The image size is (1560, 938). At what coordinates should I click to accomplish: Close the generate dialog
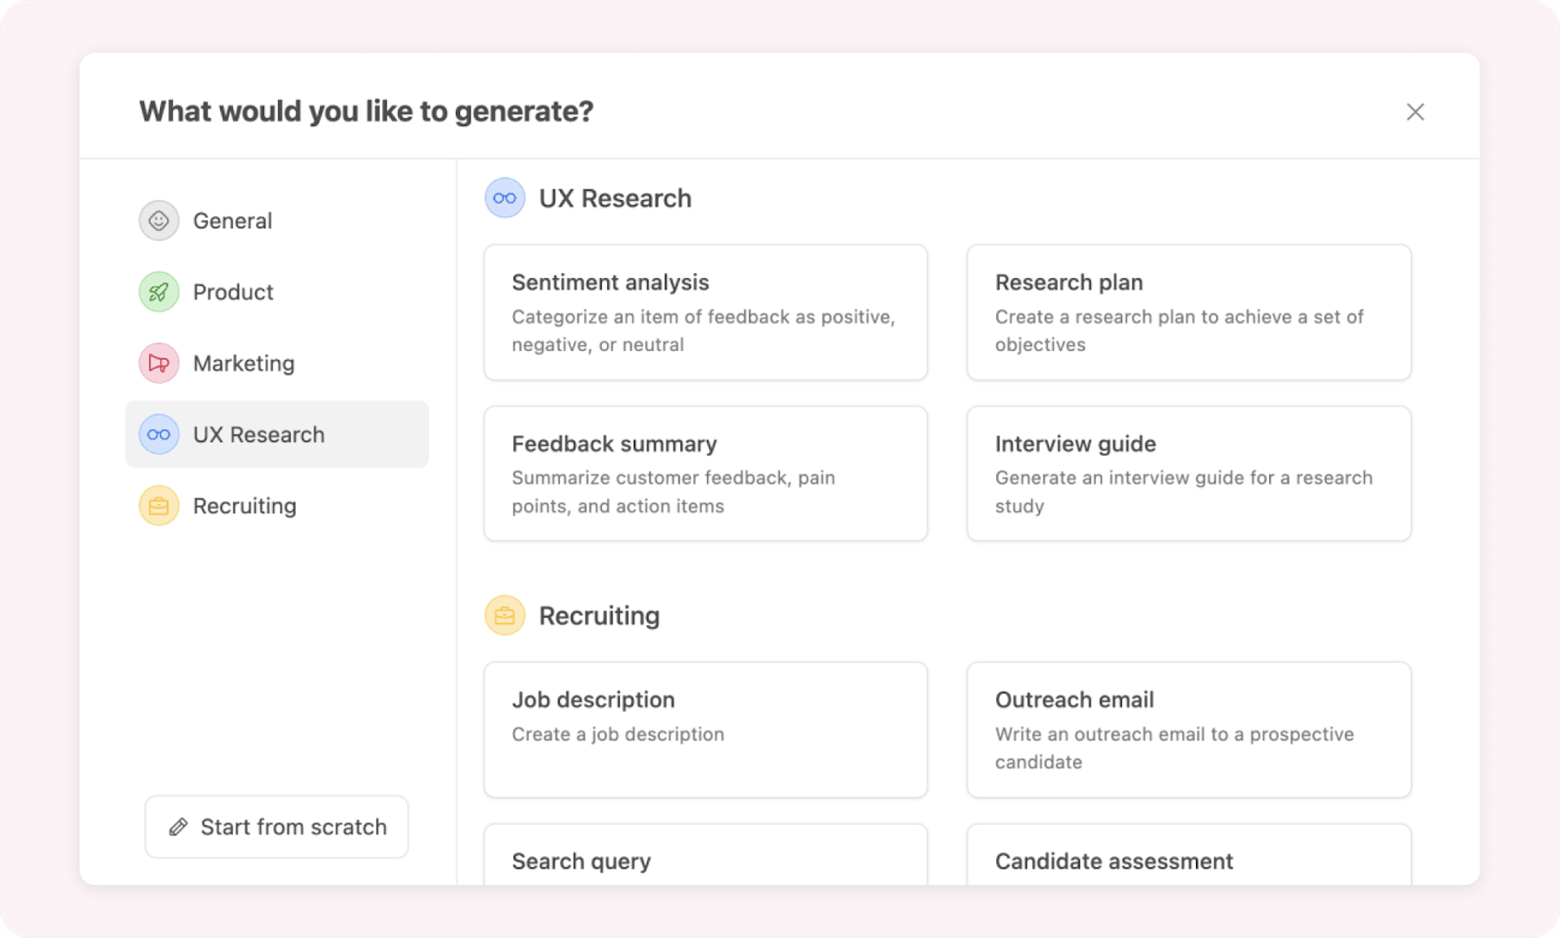(1415, 111)
